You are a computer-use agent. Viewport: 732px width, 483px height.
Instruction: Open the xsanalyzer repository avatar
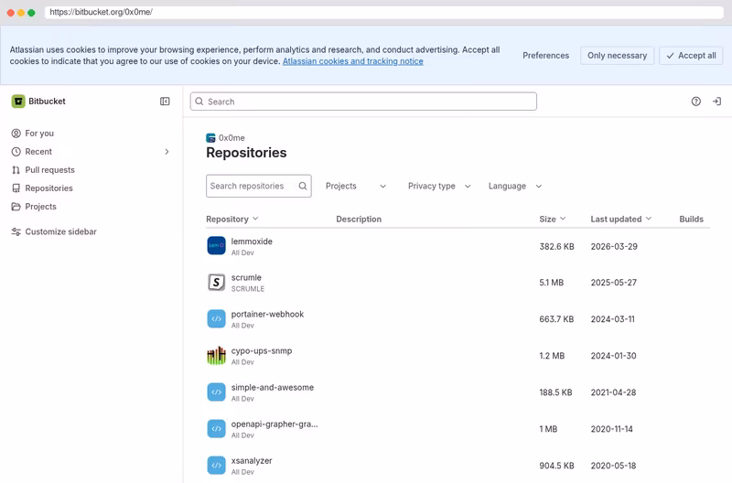pyautogui.click(x=216, y=466)
